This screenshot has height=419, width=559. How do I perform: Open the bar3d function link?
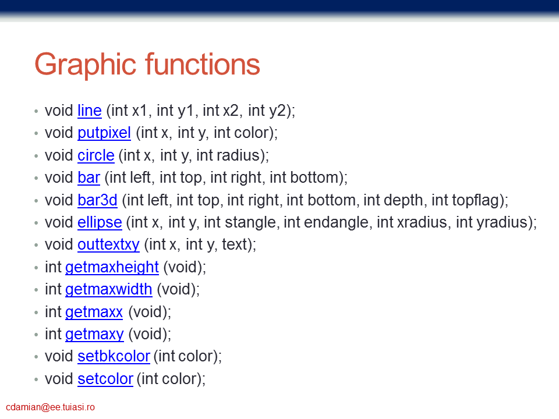97,200
